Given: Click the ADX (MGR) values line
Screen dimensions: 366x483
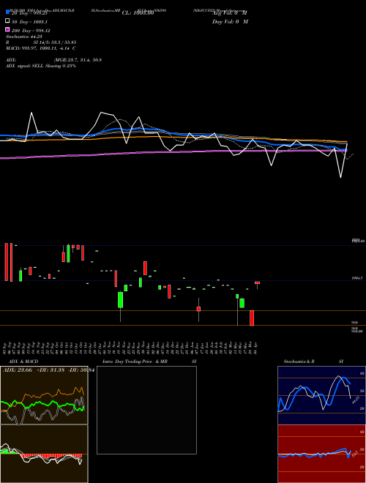Looking at the screenshot, I should click(x=53, y=60).
